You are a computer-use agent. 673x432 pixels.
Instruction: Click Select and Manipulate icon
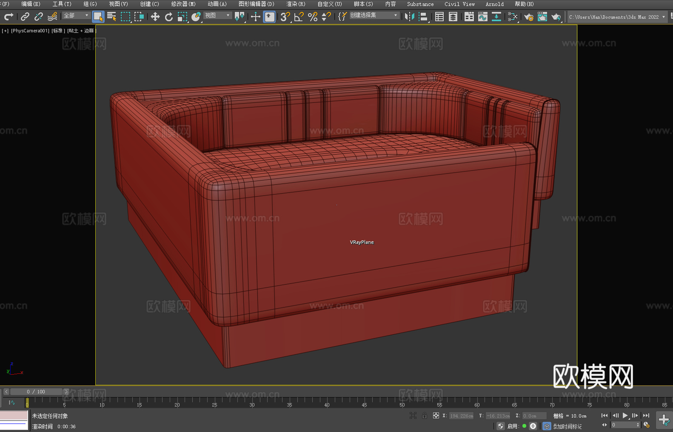tap(256, 17)
